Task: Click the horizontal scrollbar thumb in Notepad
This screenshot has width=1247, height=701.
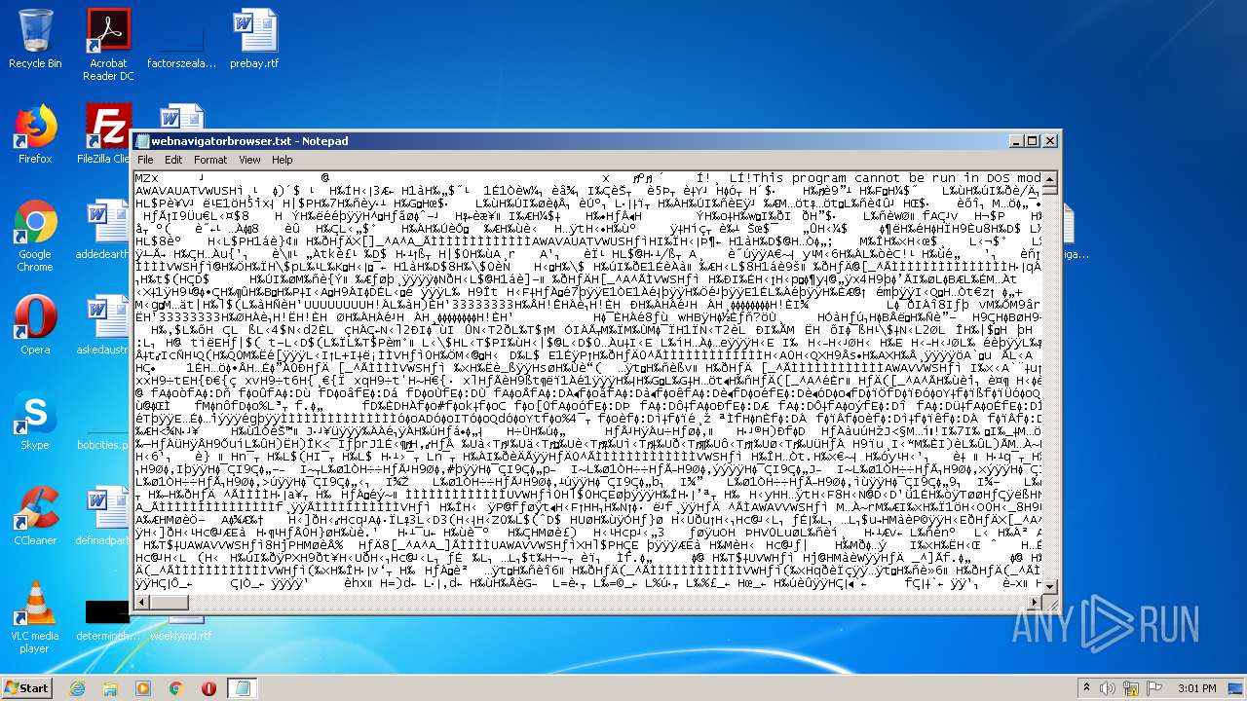Action: (170, 603)
